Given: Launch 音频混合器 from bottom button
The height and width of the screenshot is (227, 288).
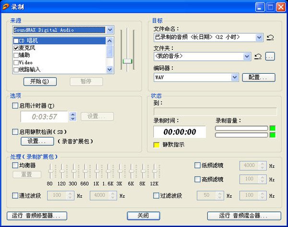Looking at the screenshot, I should click(244, 216).
